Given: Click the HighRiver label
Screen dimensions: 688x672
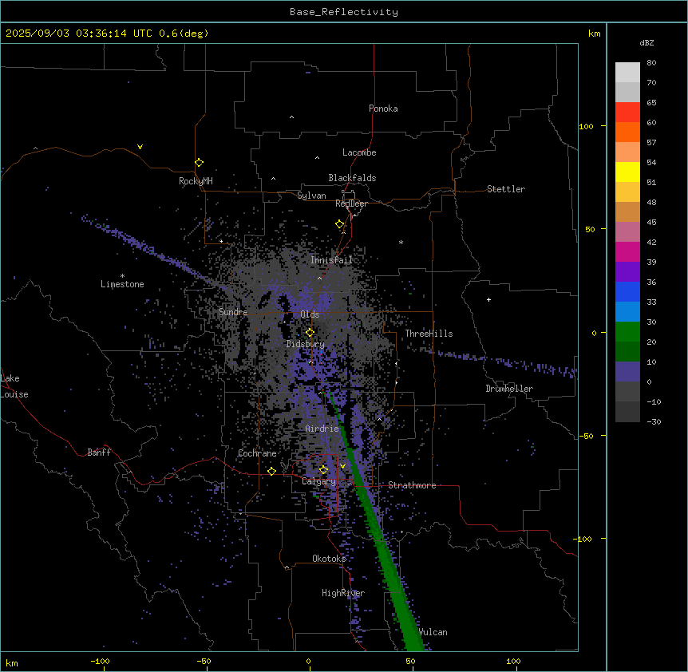Looking at the screenshot, I should pos(343,593).
